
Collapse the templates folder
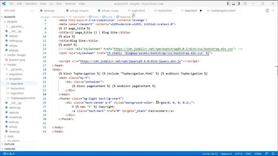coord(15,79)
